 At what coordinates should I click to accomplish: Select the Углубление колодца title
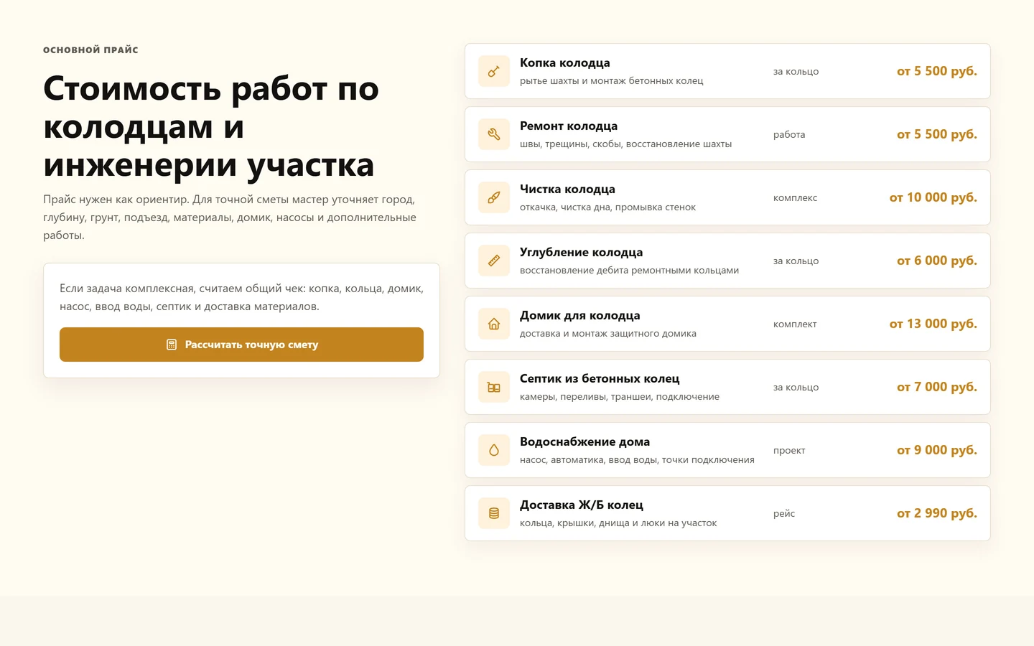click(x=582, y=252)
